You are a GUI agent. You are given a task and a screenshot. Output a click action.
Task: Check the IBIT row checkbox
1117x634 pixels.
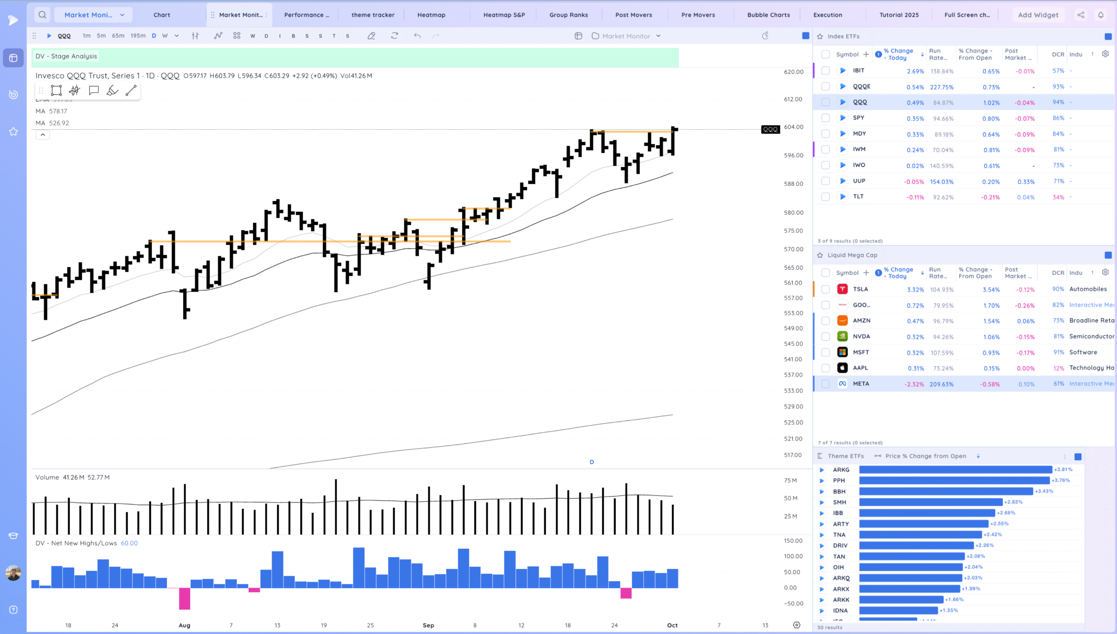click(x=826, y=71)
